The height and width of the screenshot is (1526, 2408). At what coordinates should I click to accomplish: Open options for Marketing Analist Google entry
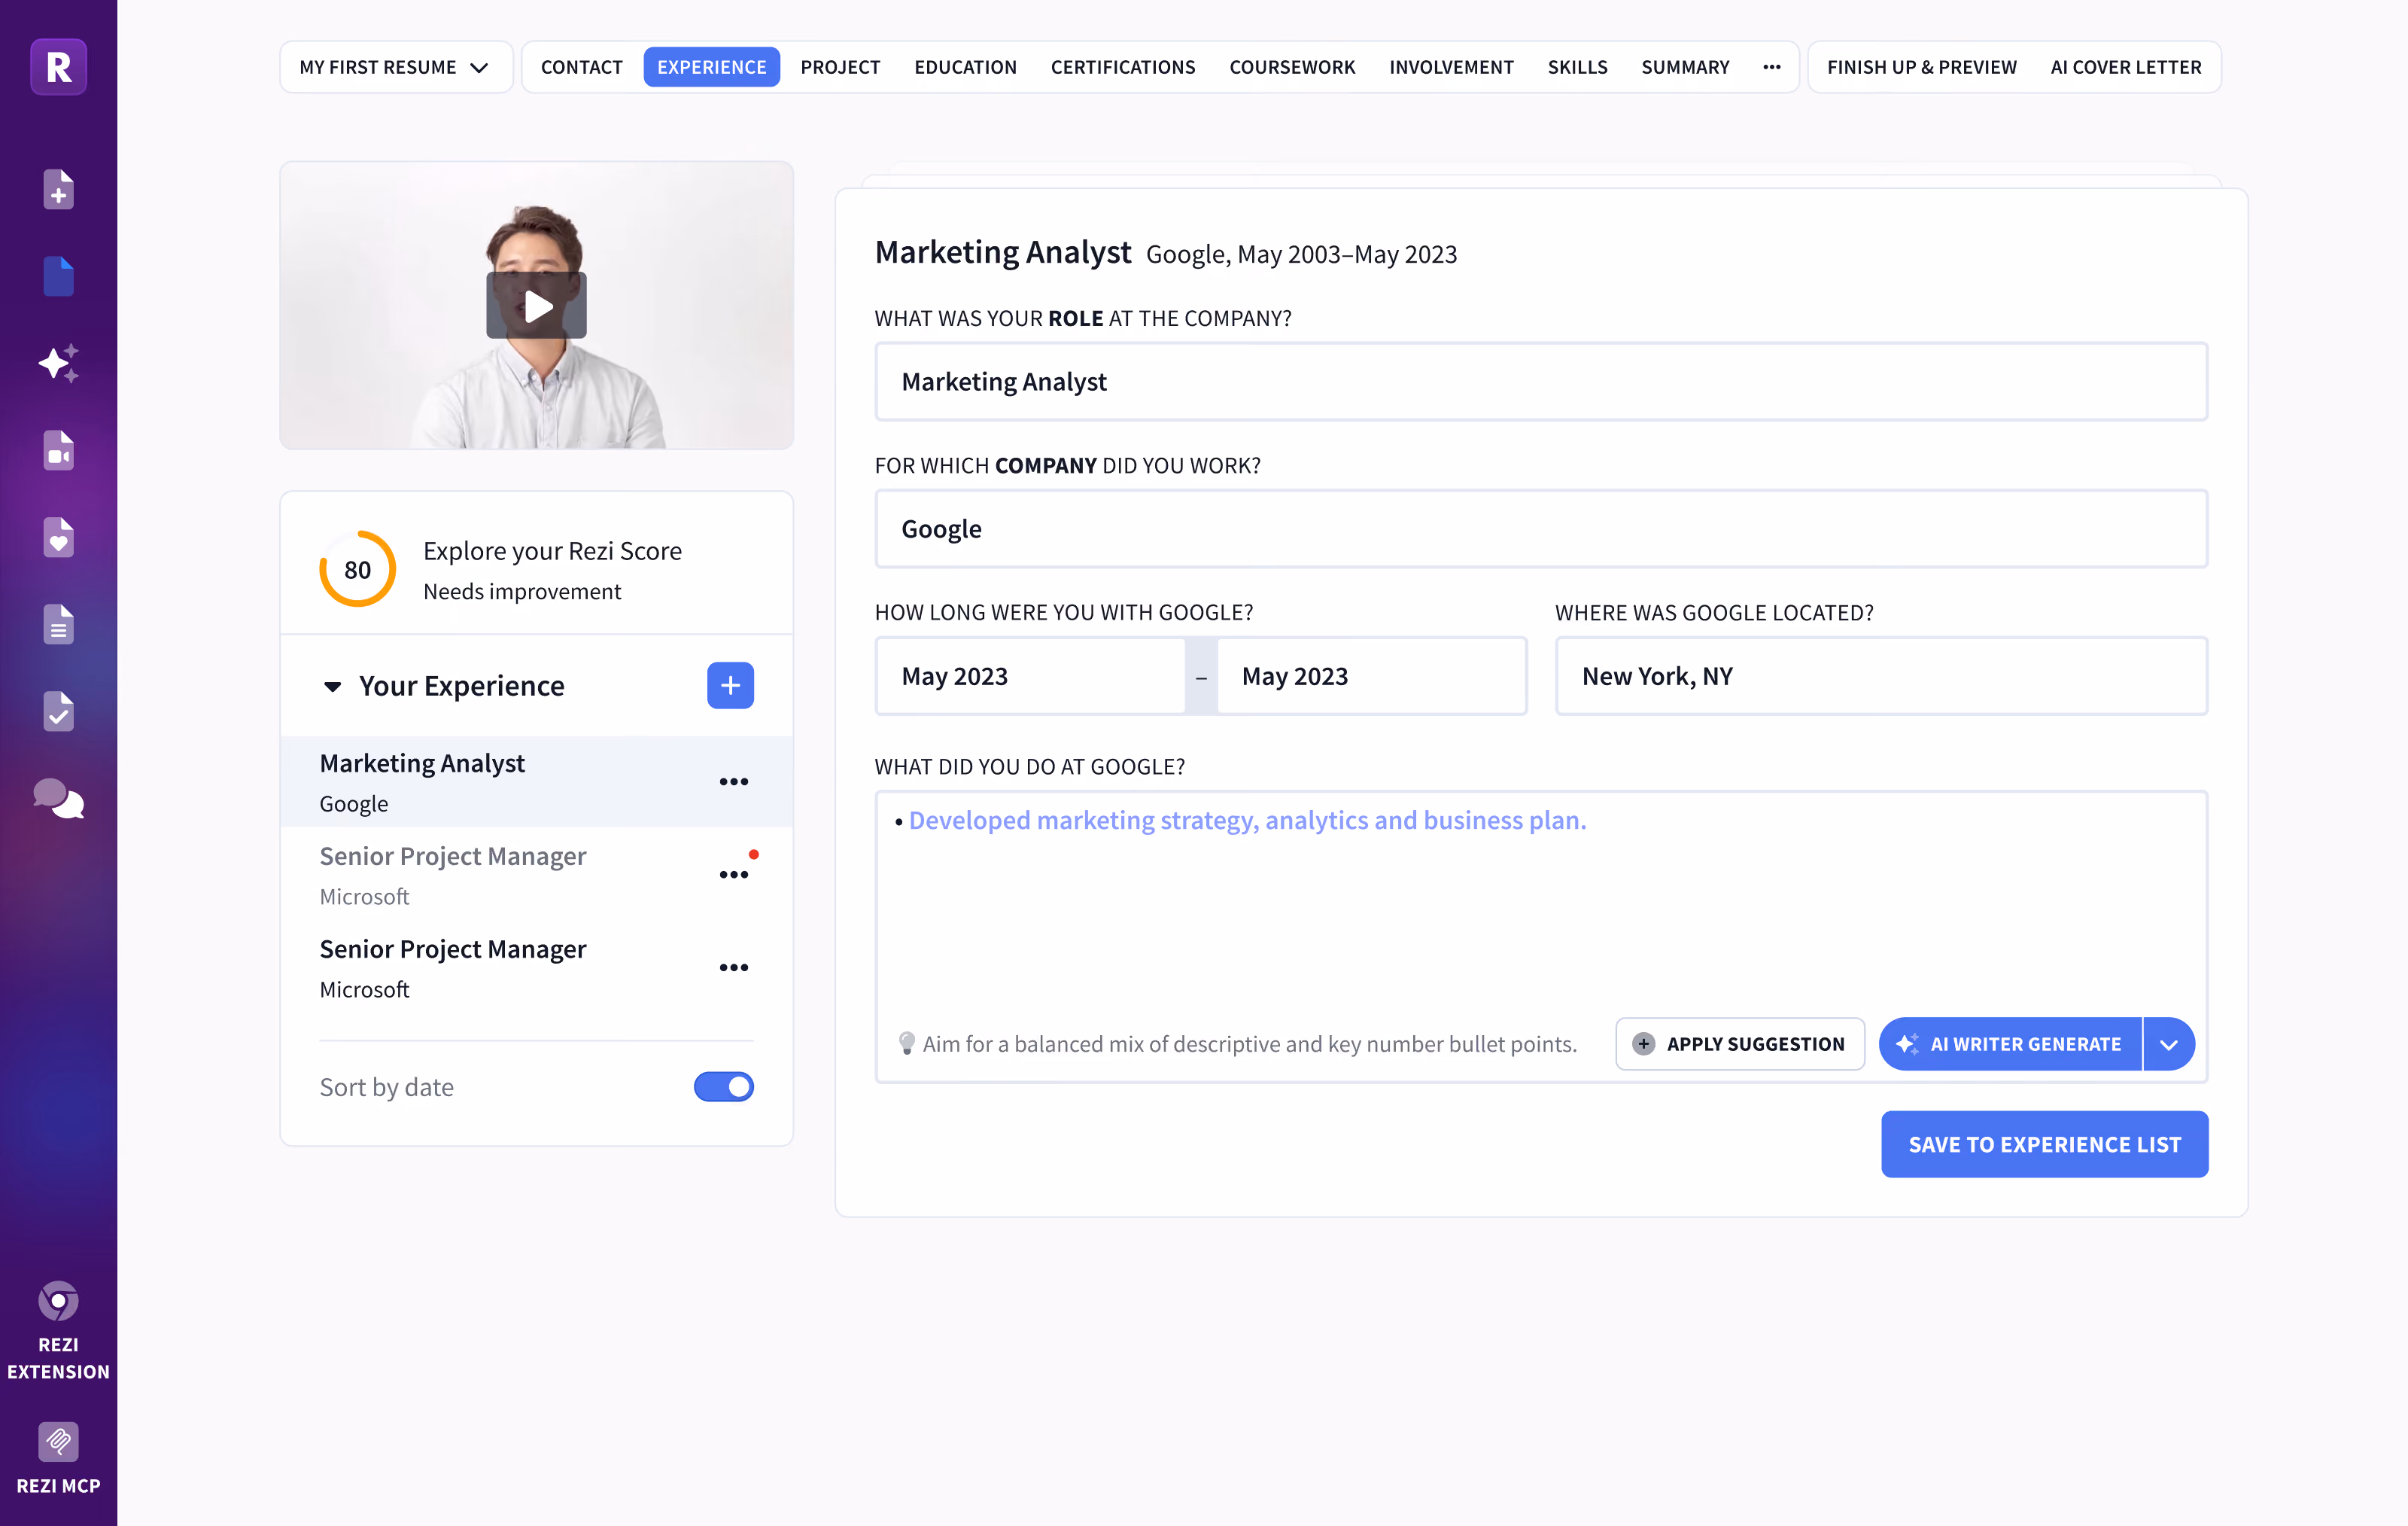point(733,781)
